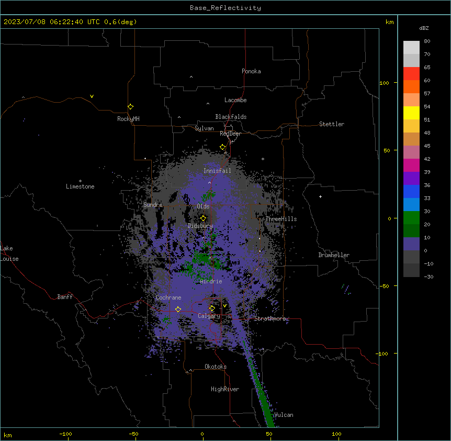
Task: Click the Drumheller town label
Action: pos(334,255)
